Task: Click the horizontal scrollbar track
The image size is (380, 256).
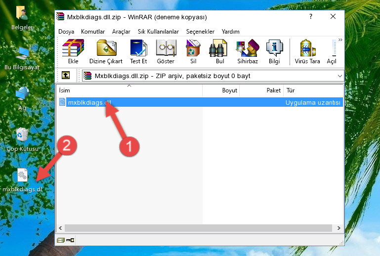Action: point(198,228)
